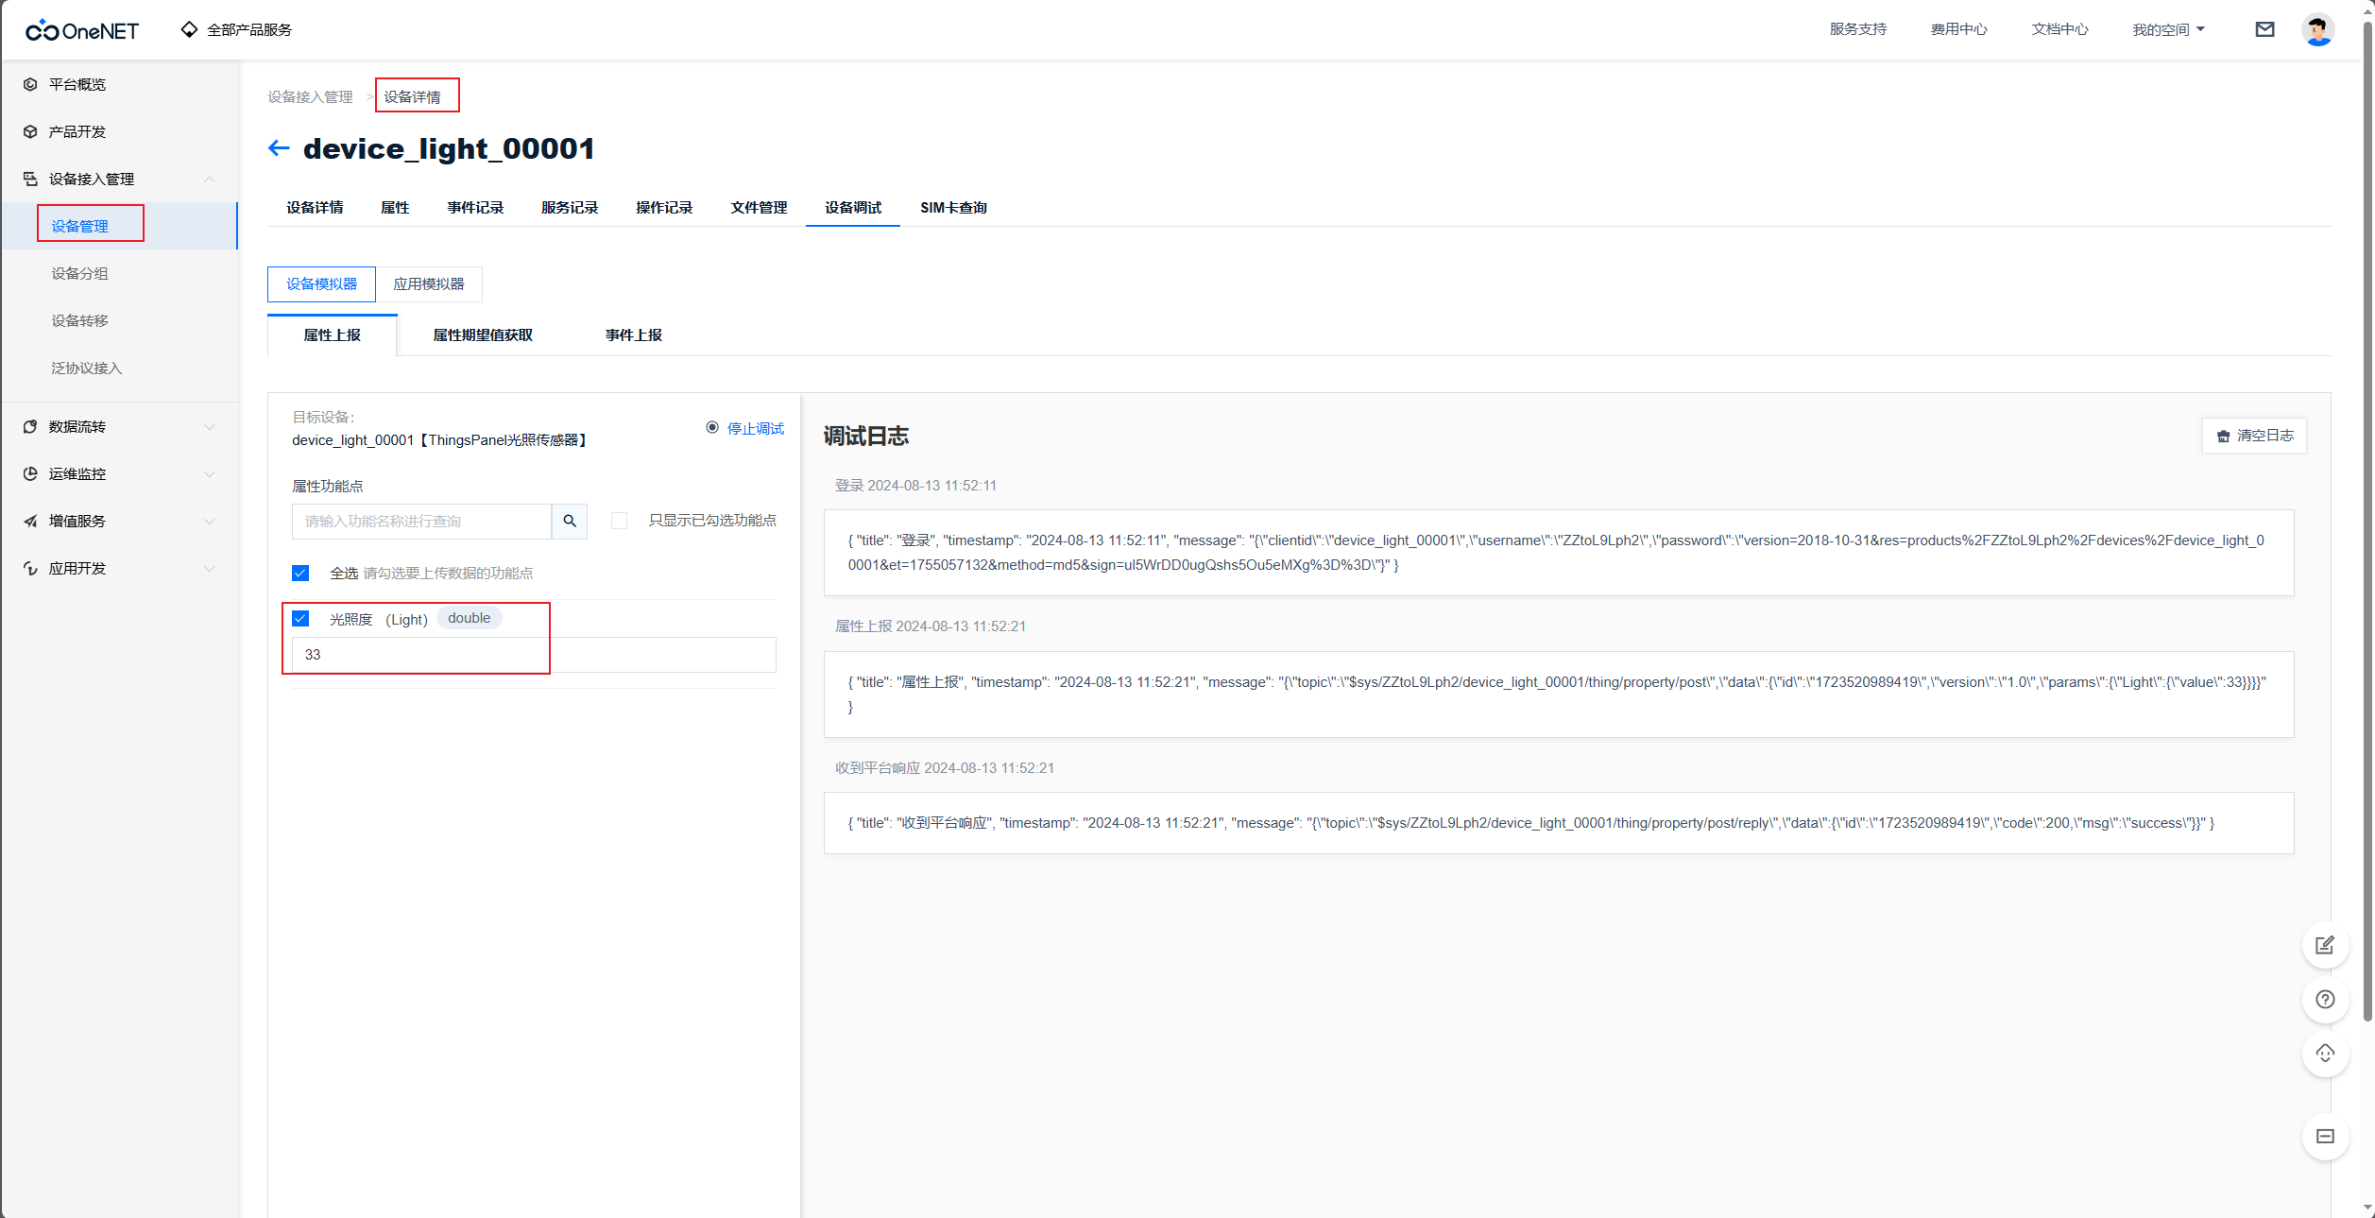Click the search magnifier button
Viewport: 2375px width, 1218px height.
click(x=570, y=521)
